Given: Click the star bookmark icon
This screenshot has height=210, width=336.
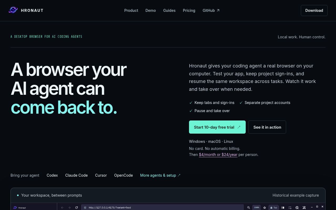Looking at the screenshot, I should pyautogui.click(x=265, y=208).
